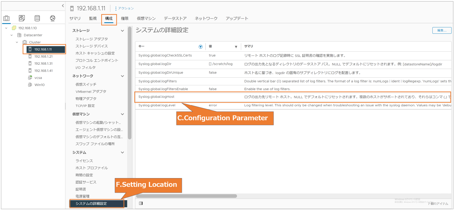Open 証明書 settings
454x210 pixels.
click(x=81, y=189)
